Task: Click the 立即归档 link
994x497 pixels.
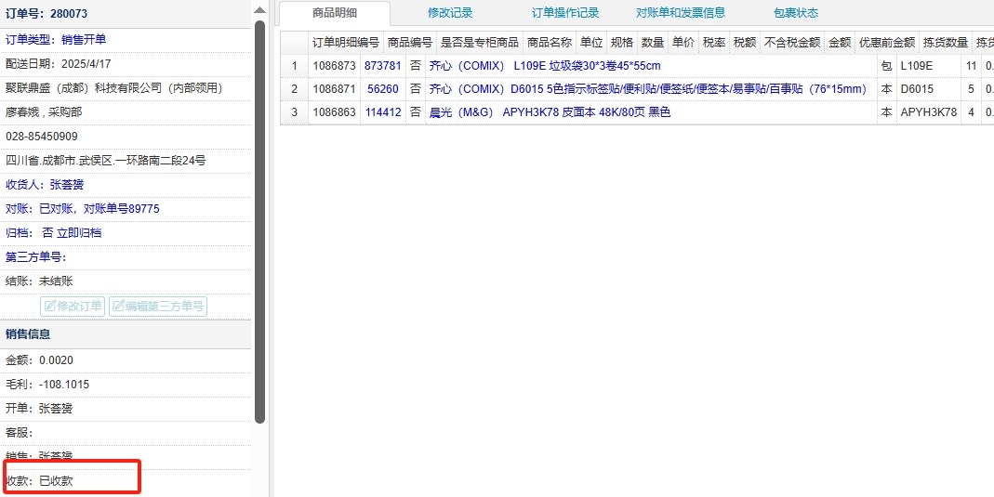Action: (x=79, y=233)
